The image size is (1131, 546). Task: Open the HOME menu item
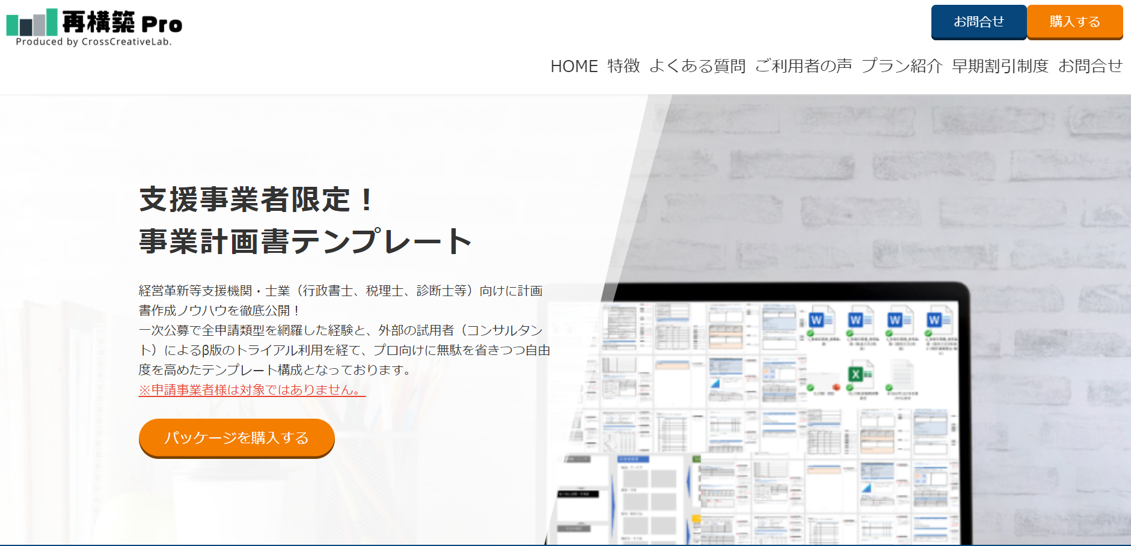(x=574, y=66)
